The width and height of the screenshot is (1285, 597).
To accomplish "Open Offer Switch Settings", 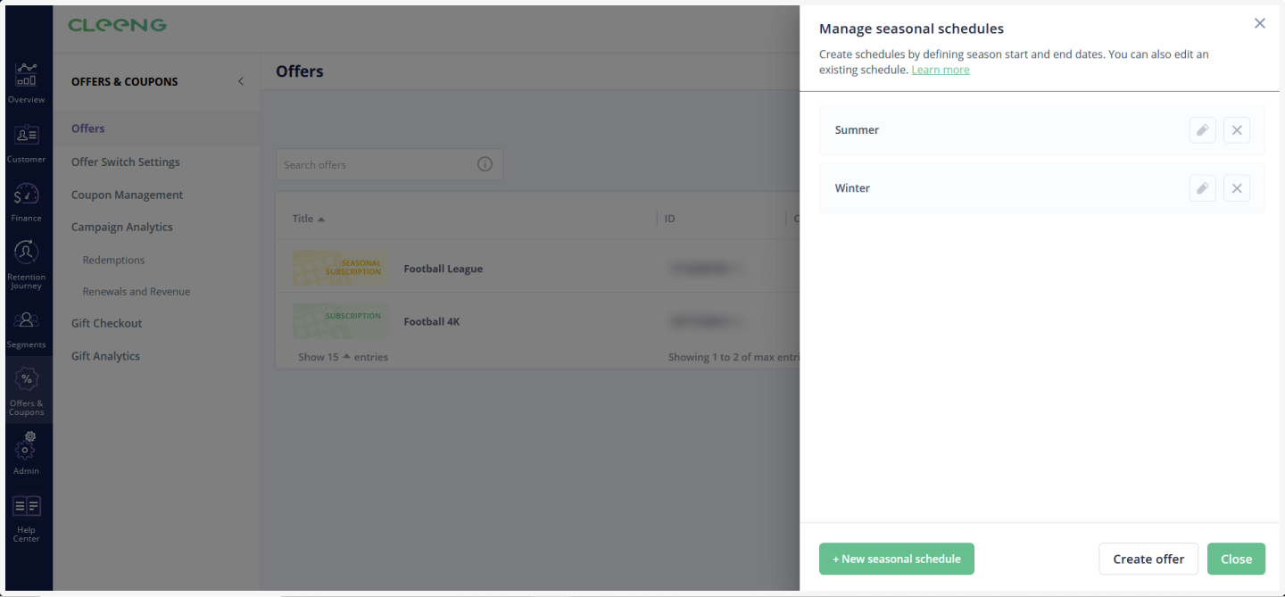I will click(126, 162).
